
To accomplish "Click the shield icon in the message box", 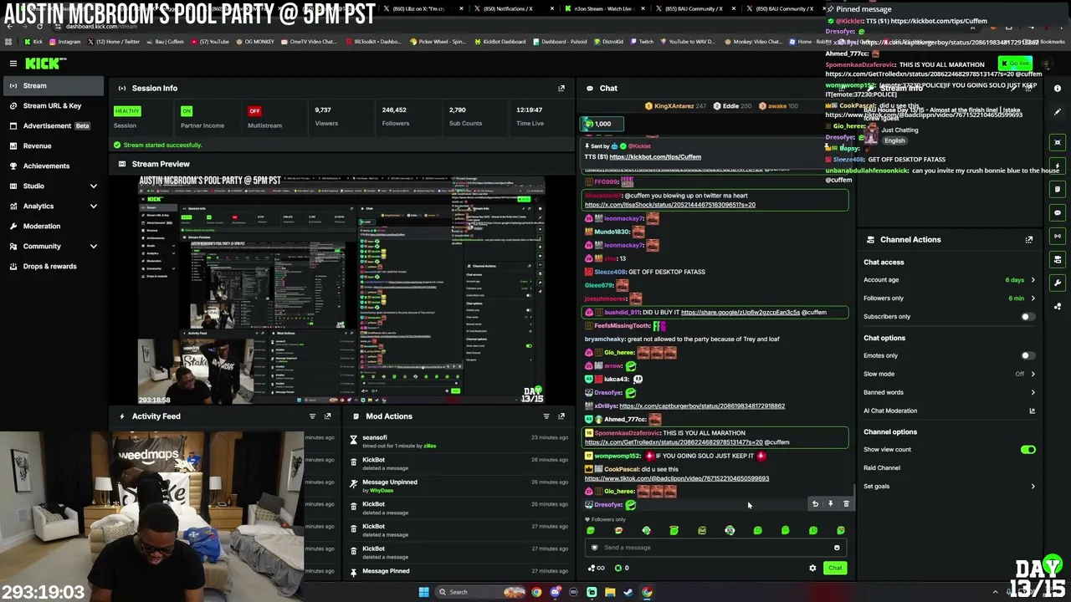I will pyautogui.click(x=595, y=548).
